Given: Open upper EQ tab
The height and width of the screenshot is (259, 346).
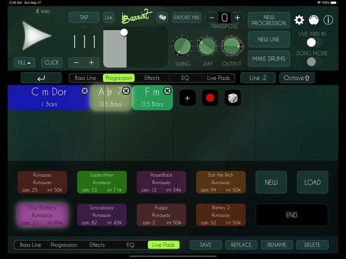Looking at the screenshot, I should tap(185, 78).
